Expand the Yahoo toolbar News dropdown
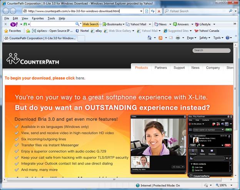Image resolution: width=240 pixels, height=190 pixels. pyautogui.click(x=170, y=24)
